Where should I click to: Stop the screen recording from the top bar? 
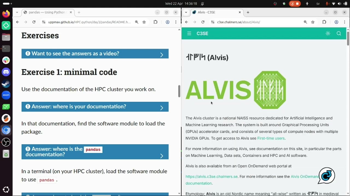295,4
